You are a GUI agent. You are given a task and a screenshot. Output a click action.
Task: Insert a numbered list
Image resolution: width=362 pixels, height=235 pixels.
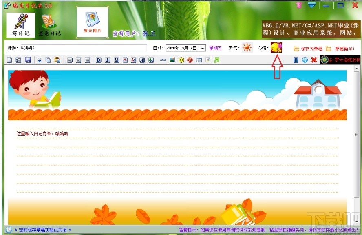[18, 60]
